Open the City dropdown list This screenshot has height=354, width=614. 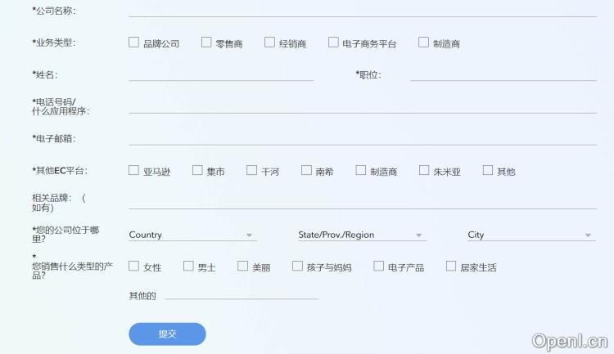[x=530, y=235]
